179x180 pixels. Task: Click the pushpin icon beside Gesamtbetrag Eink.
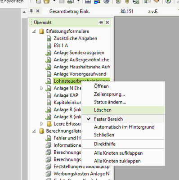point(31,11)
